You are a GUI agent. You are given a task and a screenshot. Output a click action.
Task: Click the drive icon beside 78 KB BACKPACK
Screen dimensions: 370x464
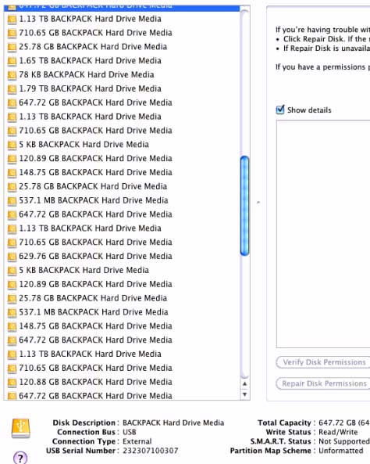[x=12, y=75]
